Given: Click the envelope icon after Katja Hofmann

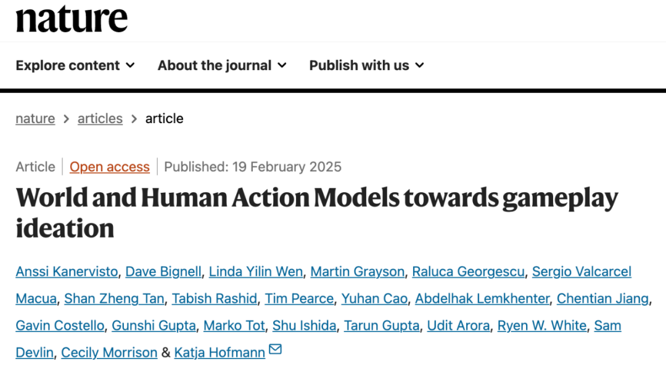Looking at the screenshot, I should click(275, 349).
